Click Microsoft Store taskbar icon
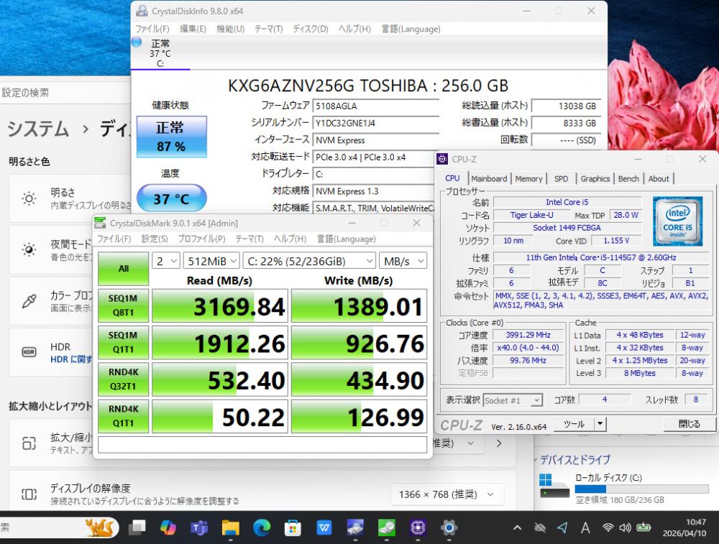The width and height of the screenshot is (719, 544). pyautogui.click(x=293, y=528)
